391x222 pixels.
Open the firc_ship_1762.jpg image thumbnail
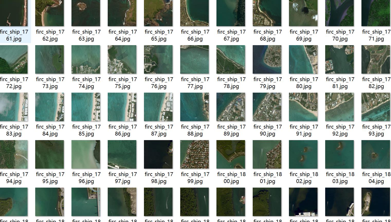50,13
